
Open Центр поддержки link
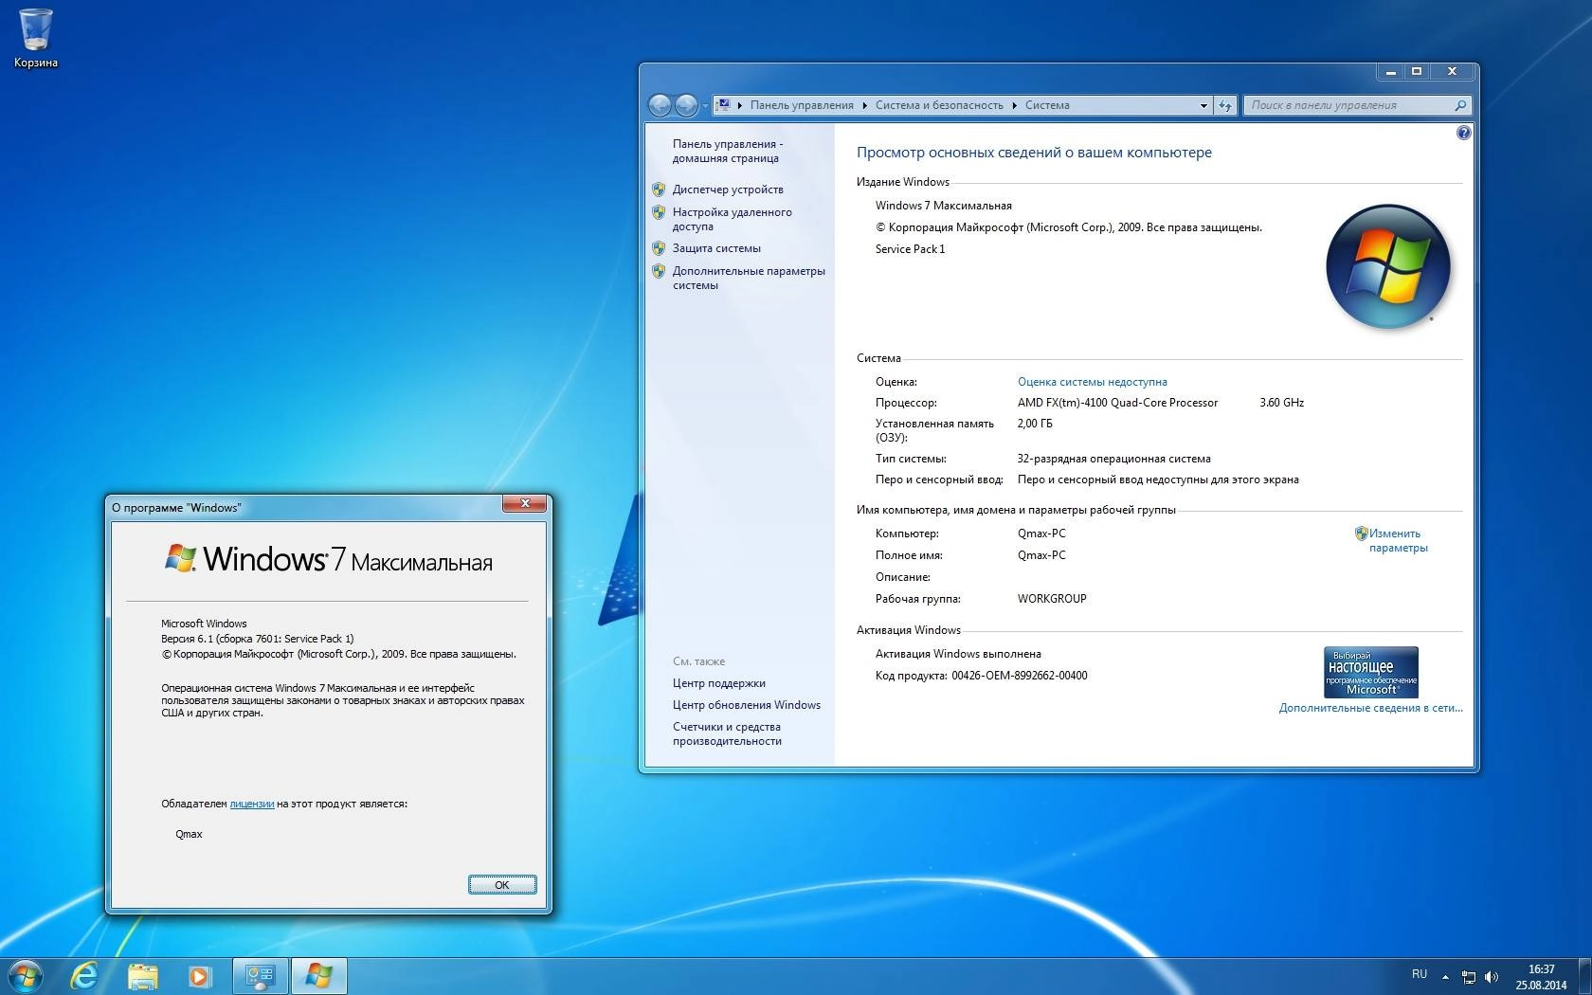(x=718, y=683)
